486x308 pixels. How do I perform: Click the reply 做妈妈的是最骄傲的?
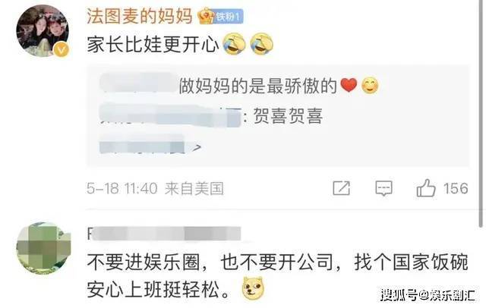[x=258, y=86]
